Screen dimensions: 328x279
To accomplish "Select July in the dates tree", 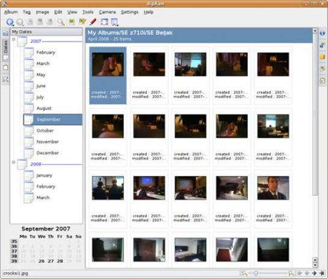I will (x=40, y=97).
